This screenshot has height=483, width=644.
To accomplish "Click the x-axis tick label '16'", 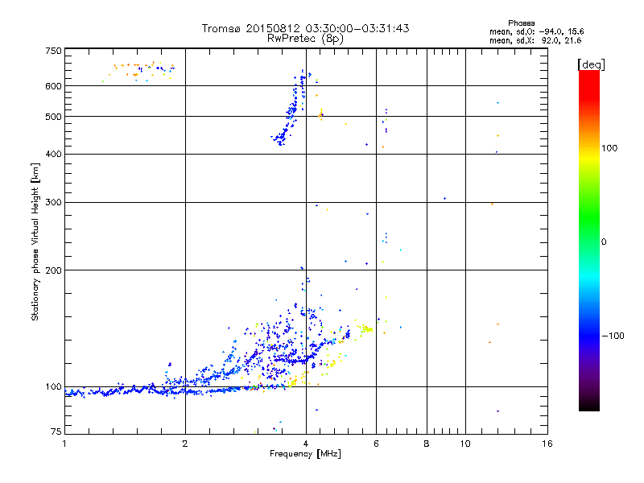I will click(x=547, y=444).
